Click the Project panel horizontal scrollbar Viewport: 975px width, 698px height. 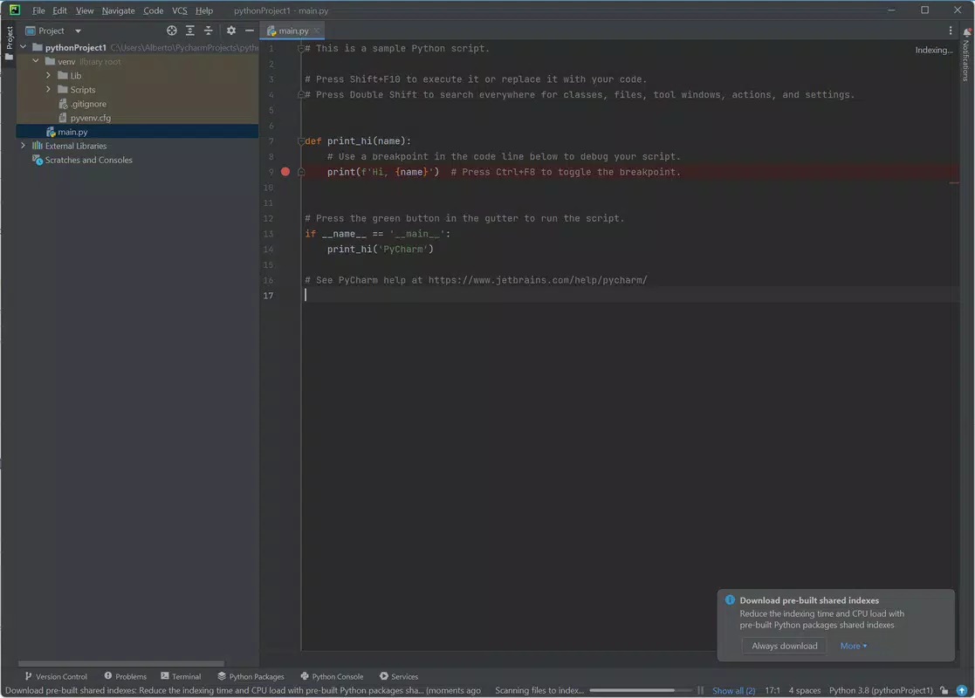click(x=121, y=664)
